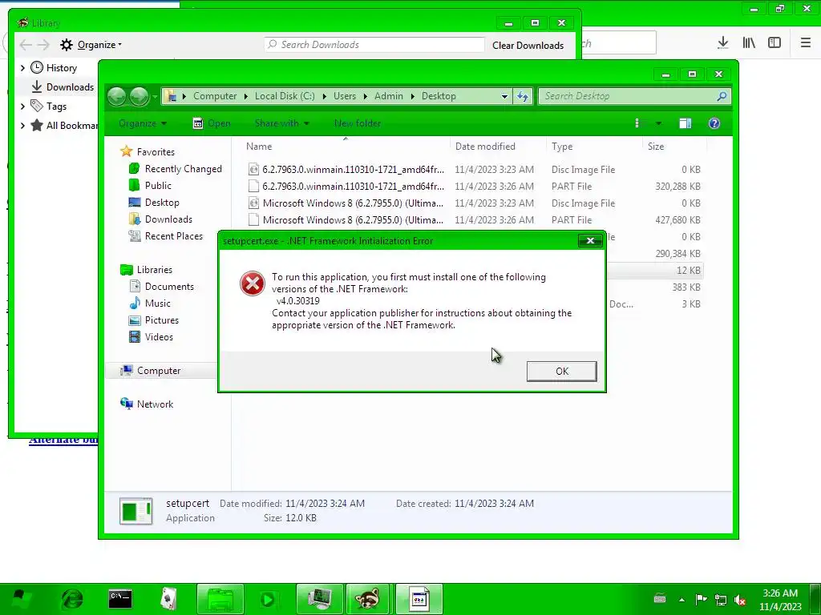Open the Share with menu

pos(281,123)
